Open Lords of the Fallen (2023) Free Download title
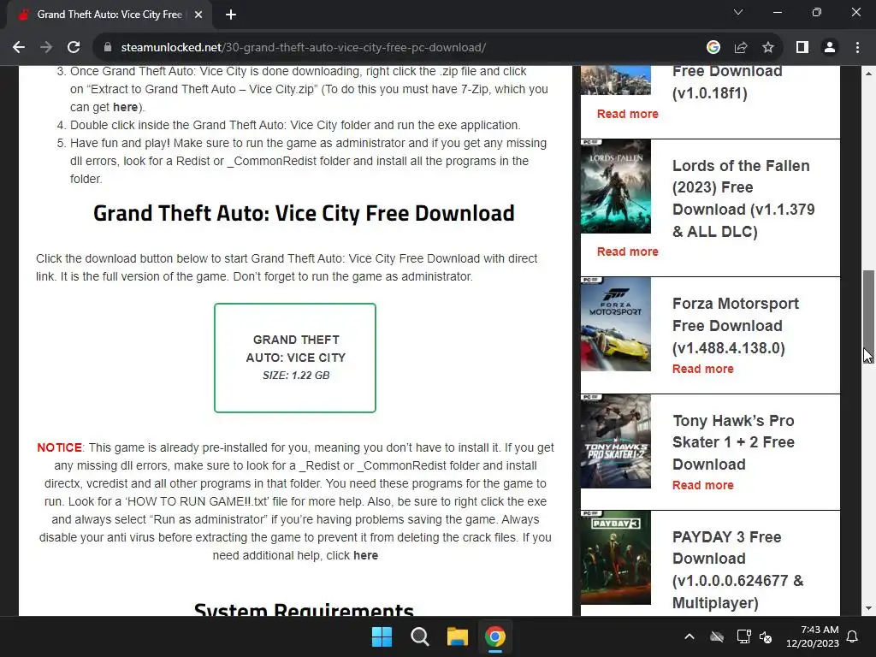876x657 pixels. click(743, 198)
